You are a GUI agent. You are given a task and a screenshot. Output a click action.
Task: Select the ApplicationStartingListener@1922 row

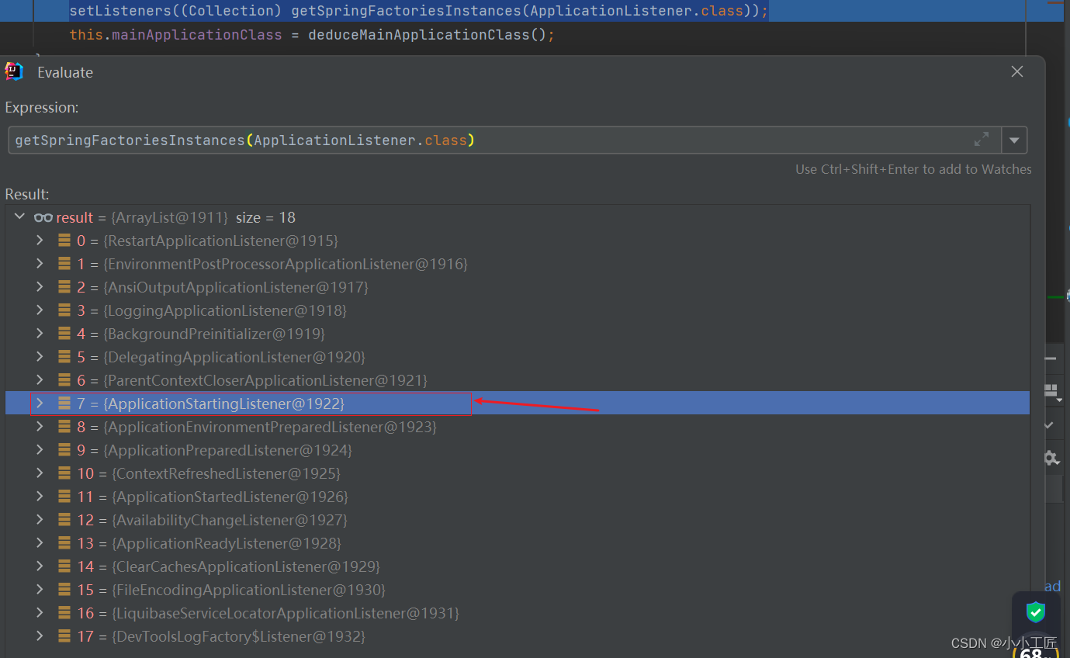518,403
